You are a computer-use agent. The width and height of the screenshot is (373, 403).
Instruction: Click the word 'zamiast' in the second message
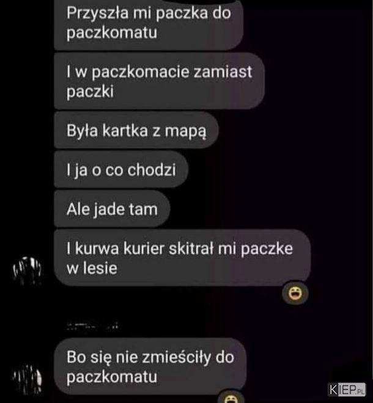(223, 71)
